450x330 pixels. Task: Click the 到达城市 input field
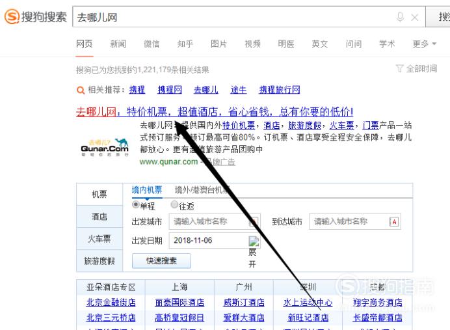[x=354, y=221]
